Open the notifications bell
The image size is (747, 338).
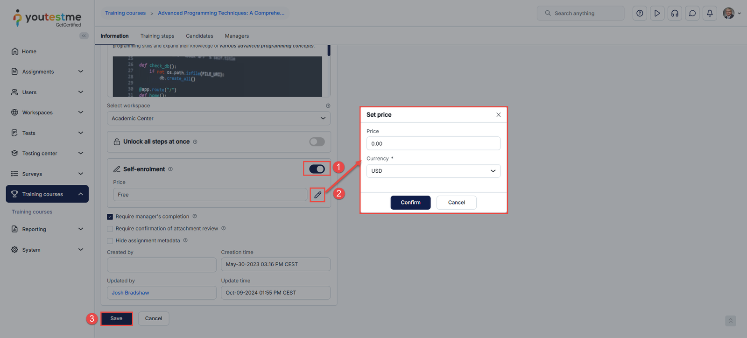click(x=710, y=13)
